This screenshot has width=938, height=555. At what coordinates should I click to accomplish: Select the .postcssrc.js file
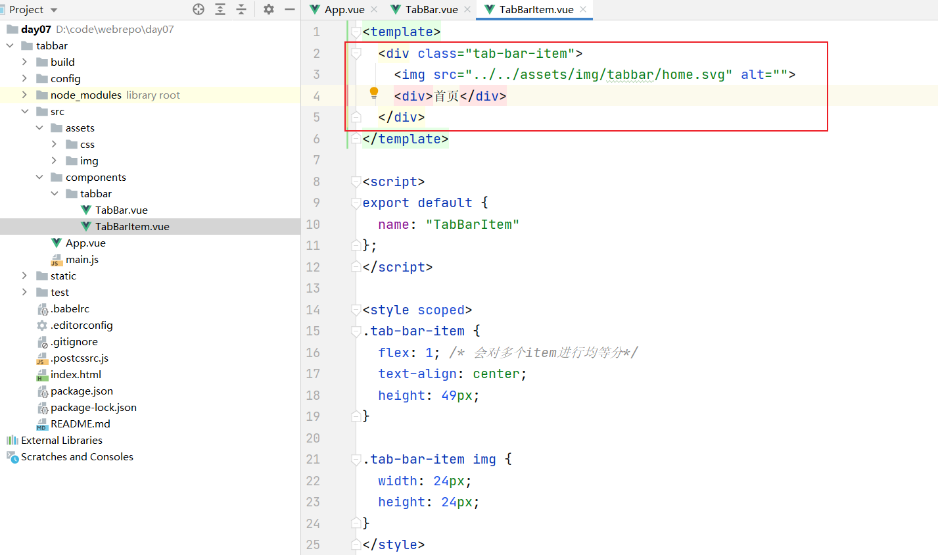(x=80, y=358)
